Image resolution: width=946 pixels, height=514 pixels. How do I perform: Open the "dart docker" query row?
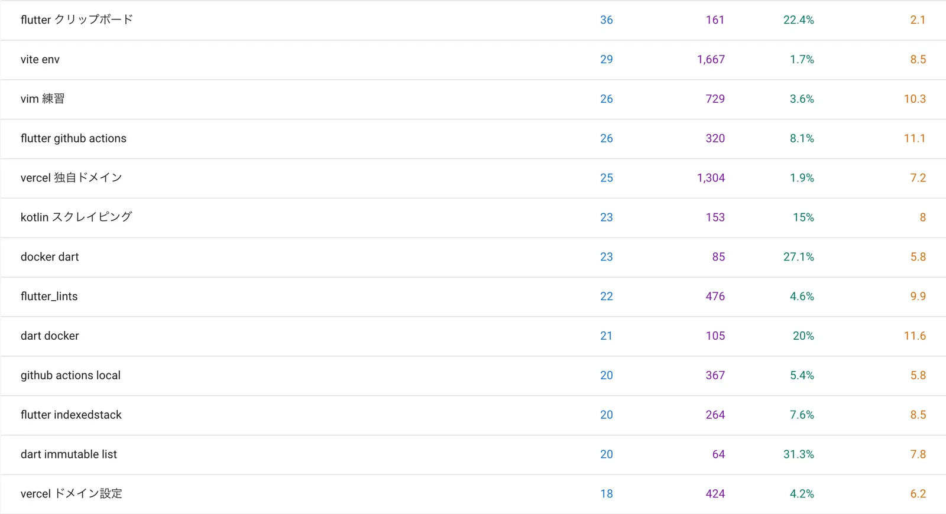[50, 336]
